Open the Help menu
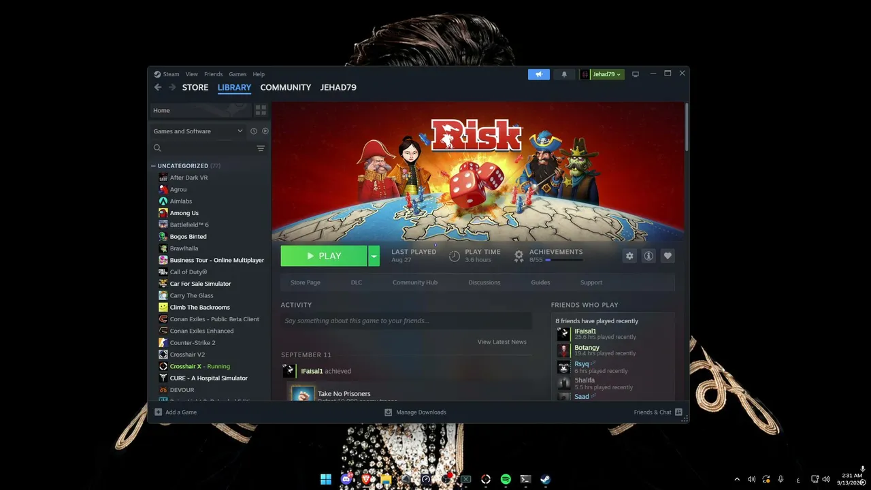Image resolution: width=871 pixels, height=490 pixels. (259, 74)
